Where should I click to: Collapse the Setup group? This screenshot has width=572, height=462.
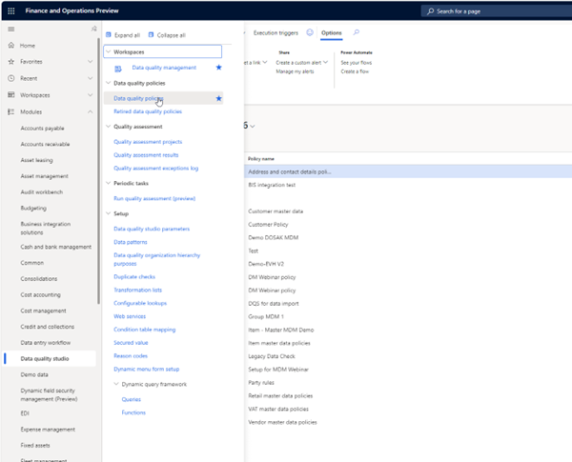coord(108,213)
